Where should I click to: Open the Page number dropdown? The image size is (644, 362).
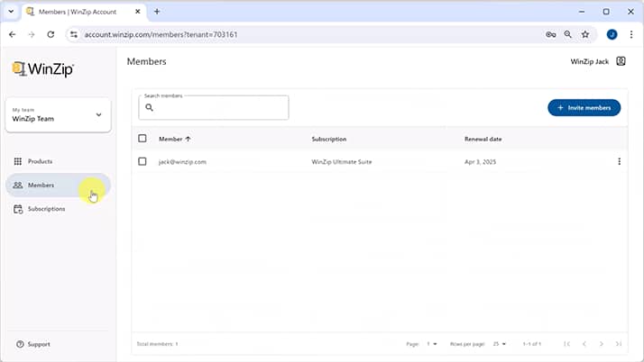432,344
